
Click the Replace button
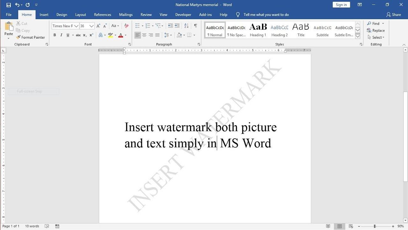click(376, 31)
